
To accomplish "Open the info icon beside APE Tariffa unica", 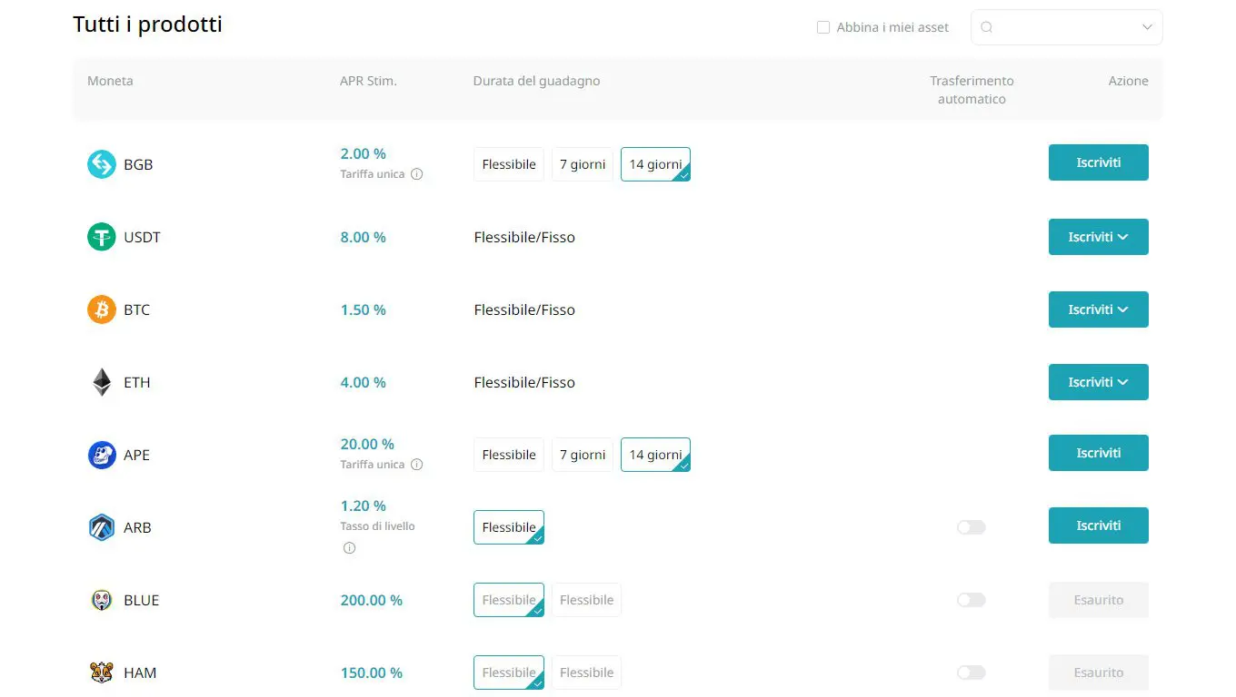I will [417, 465].
